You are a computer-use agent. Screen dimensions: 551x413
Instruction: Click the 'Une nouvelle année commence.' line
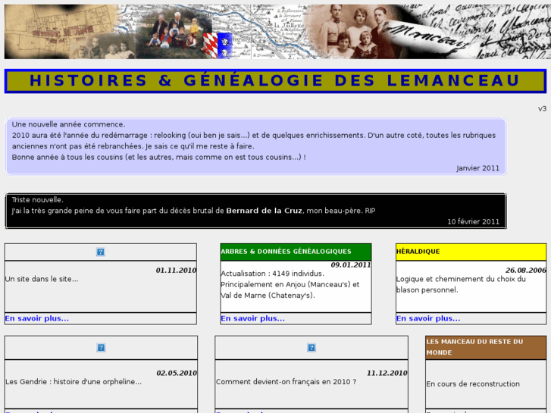pyautogui.click(x=68, y=124)
